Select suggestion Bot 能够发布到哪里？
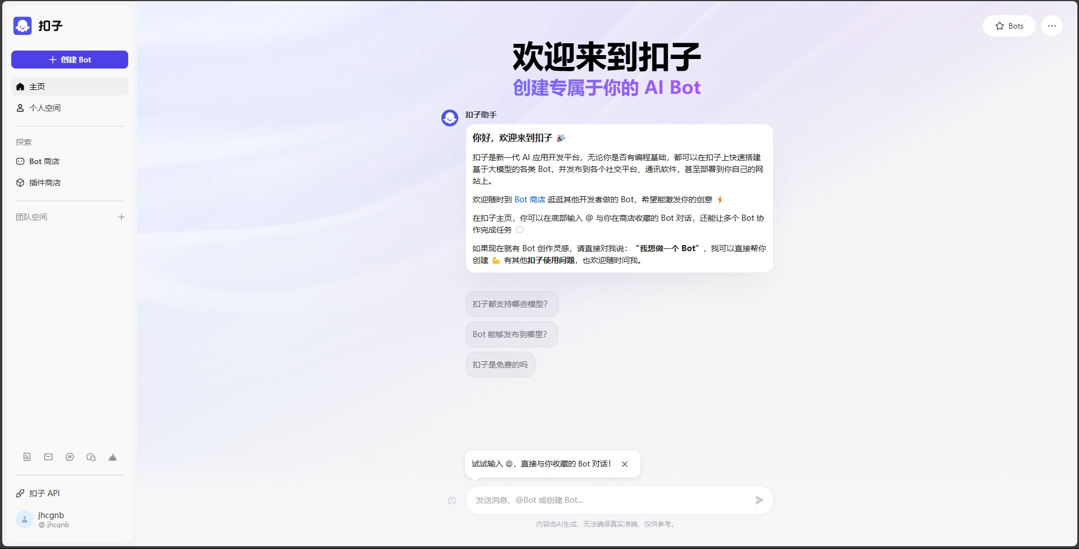The image size is (1079, 549). (x=512, y=334)
